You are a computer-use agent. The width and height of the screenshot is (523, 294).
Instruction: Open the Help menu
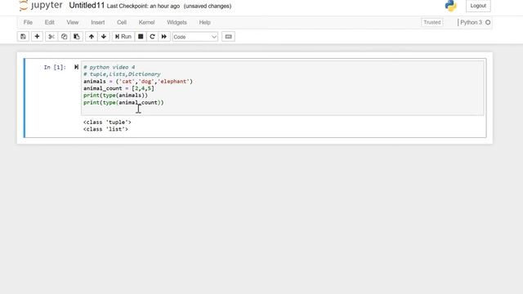point(205,22)
